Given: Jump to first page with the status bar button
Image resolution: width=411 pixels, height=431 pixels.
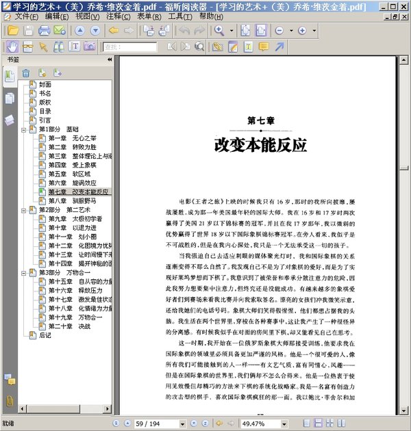Looking at the screenshot, I should click(x=116, y=423).
